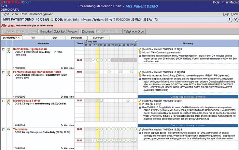Expand patient banner with double-chevron button
239x150 pixels.
[235, 20]
